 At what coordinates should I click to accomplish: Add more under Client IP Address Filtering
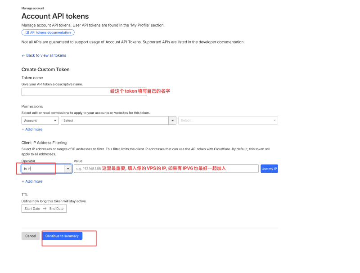tap(32, 182)
